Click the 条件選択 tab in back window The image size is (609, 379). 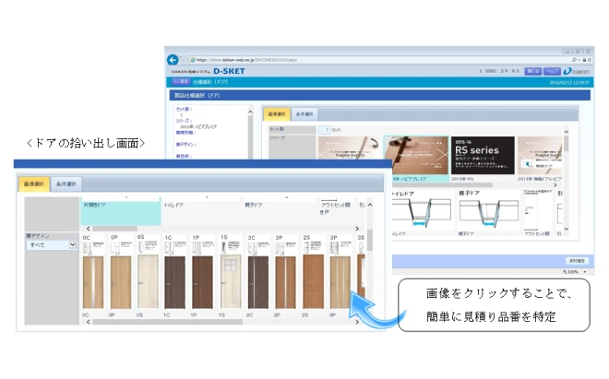306,114
